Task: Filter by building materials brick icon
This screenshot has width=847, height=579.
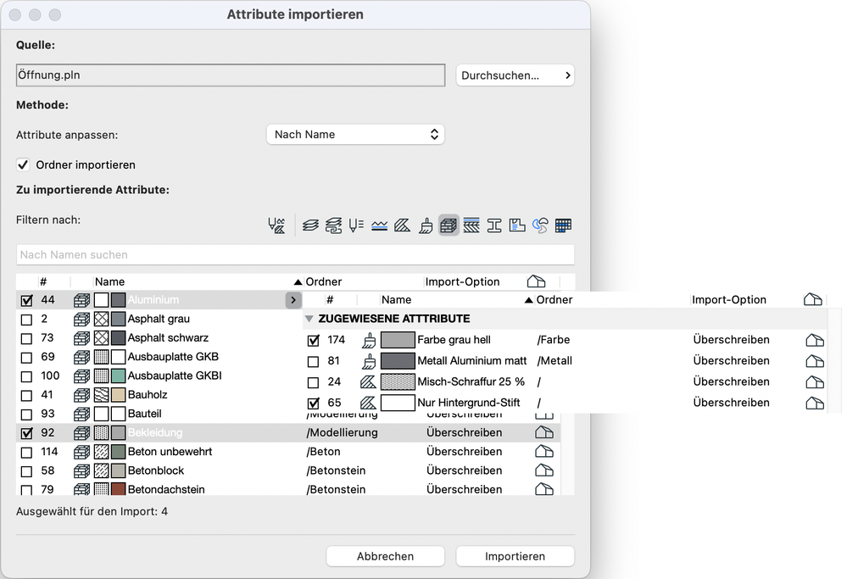Action: [x=449, y=225]
